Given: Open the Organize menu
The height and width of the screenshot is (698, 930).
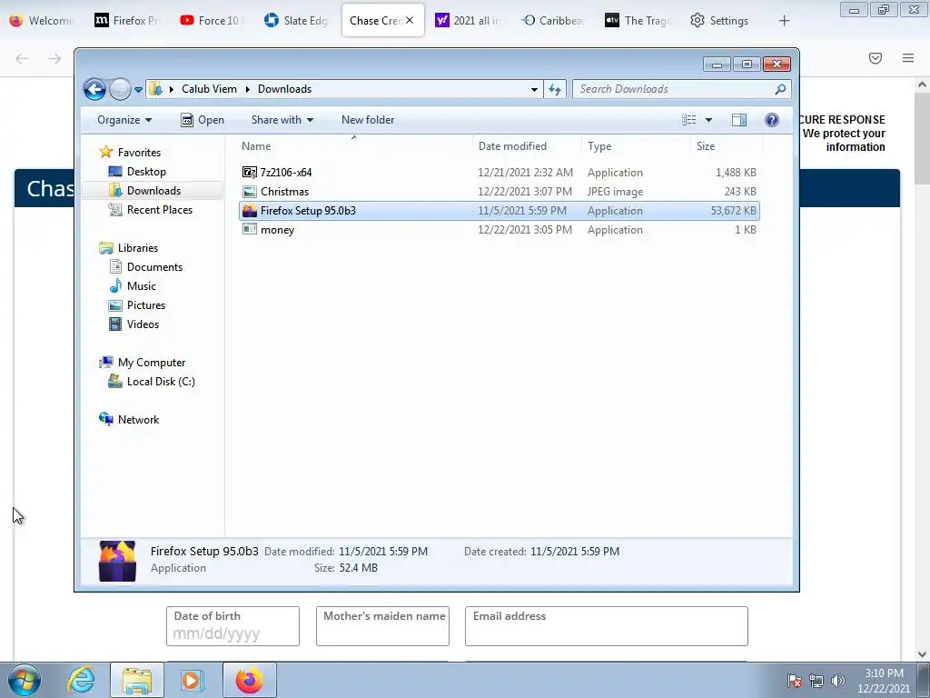Looking at the screenshot, I should point(124,120).
